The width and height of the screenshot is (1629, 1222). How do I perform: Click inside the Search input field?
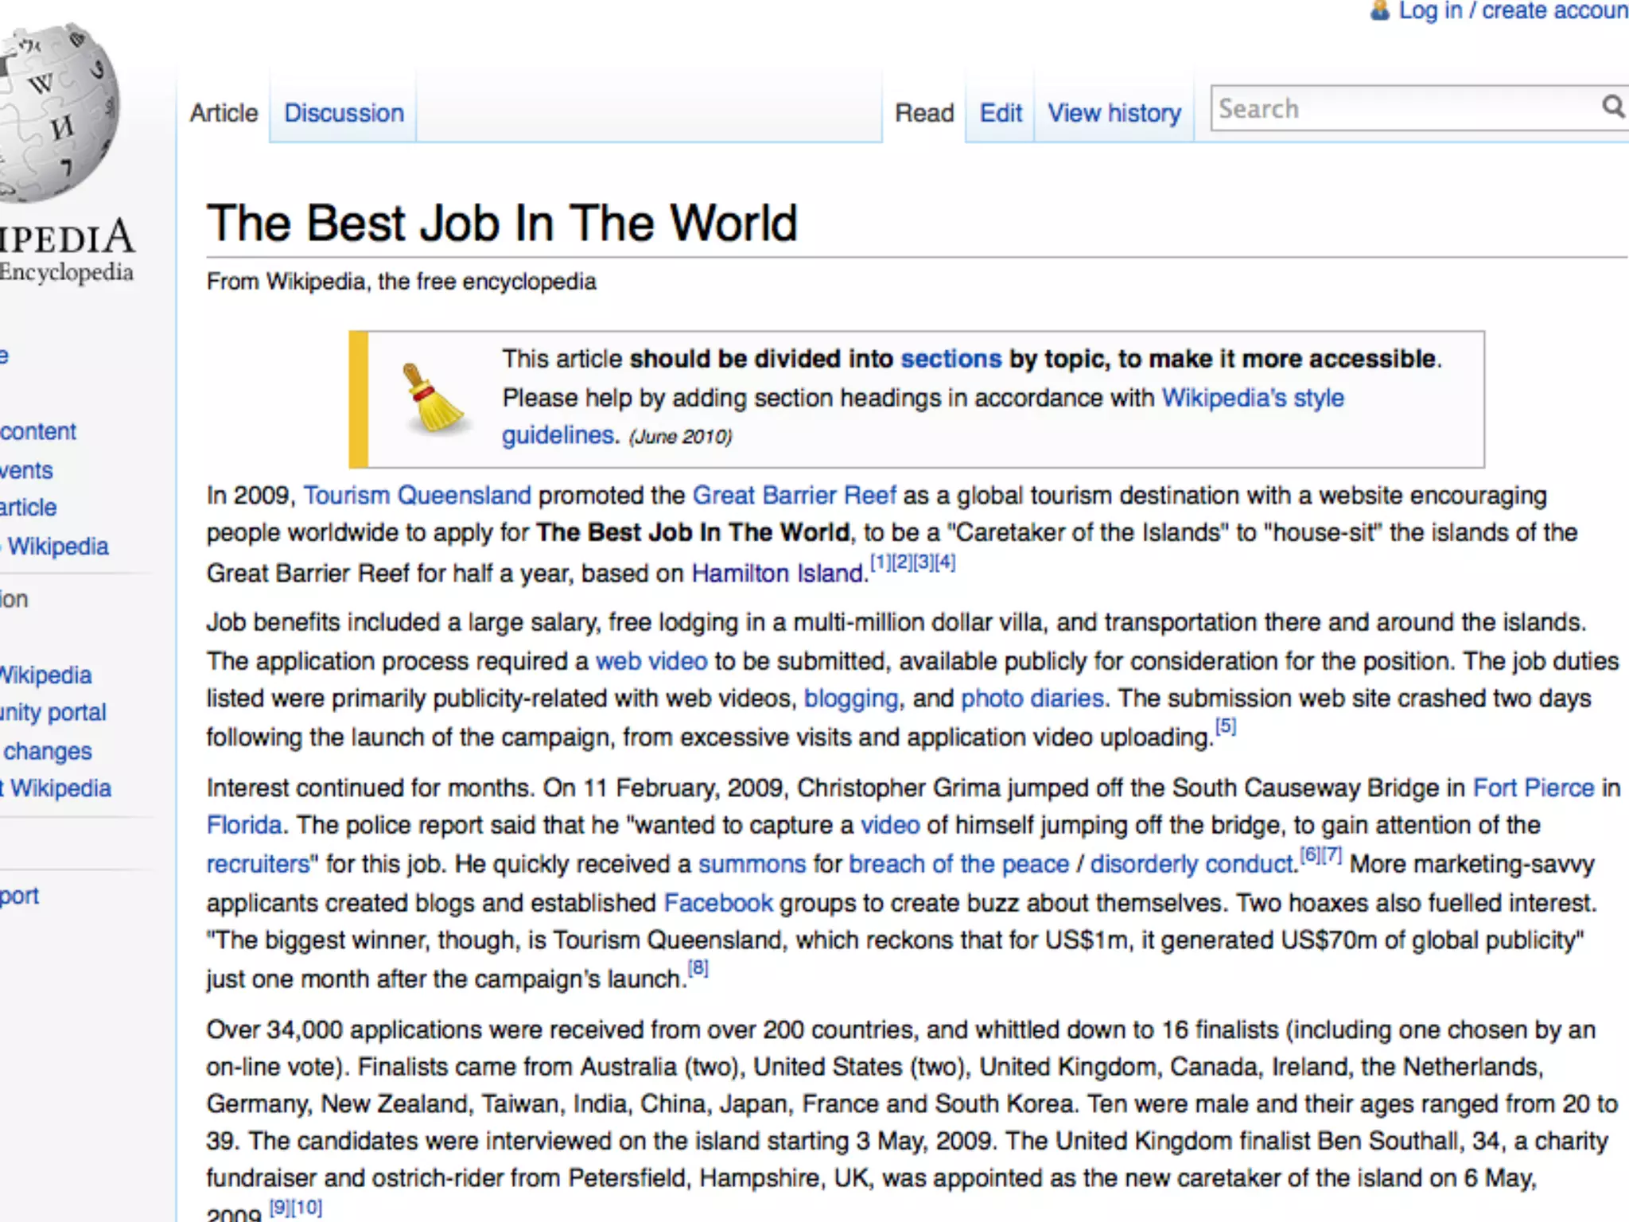[x=1400, y=108]
